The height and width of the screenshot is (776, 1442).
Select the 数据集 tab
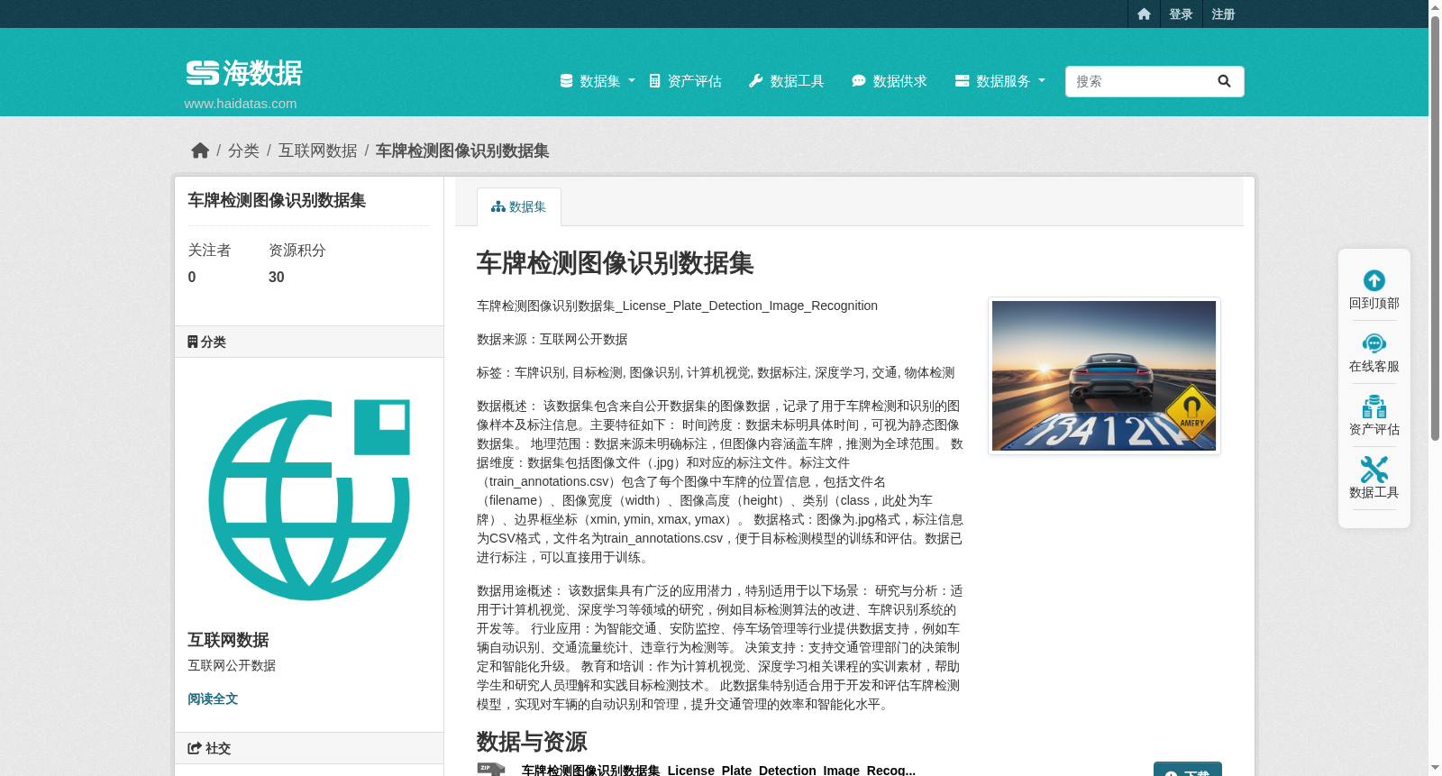(519, 207)
